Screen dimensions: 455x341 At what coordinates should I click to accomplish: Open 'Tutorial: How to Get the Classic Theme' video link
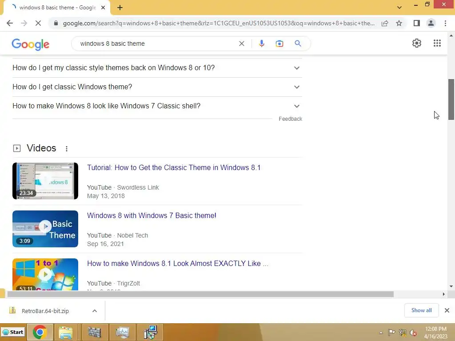pos(174,167)
